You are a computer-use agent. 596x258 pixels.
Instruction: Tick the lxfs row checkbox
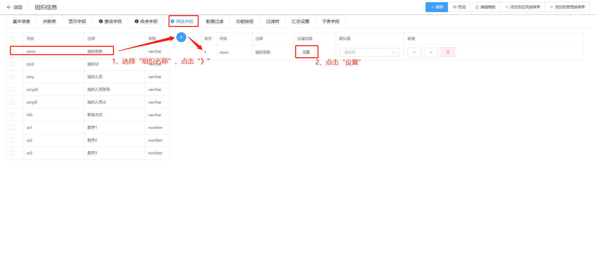(12, 115)
